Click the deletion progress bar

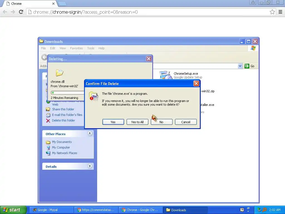pos(67,93)
